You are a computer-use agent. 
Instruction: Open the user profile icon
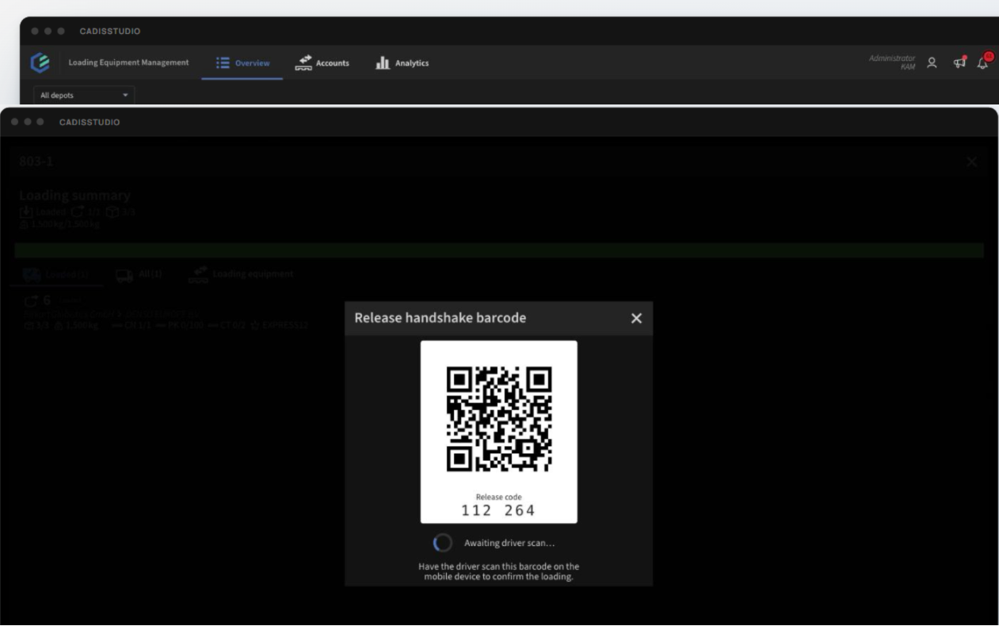932,63
